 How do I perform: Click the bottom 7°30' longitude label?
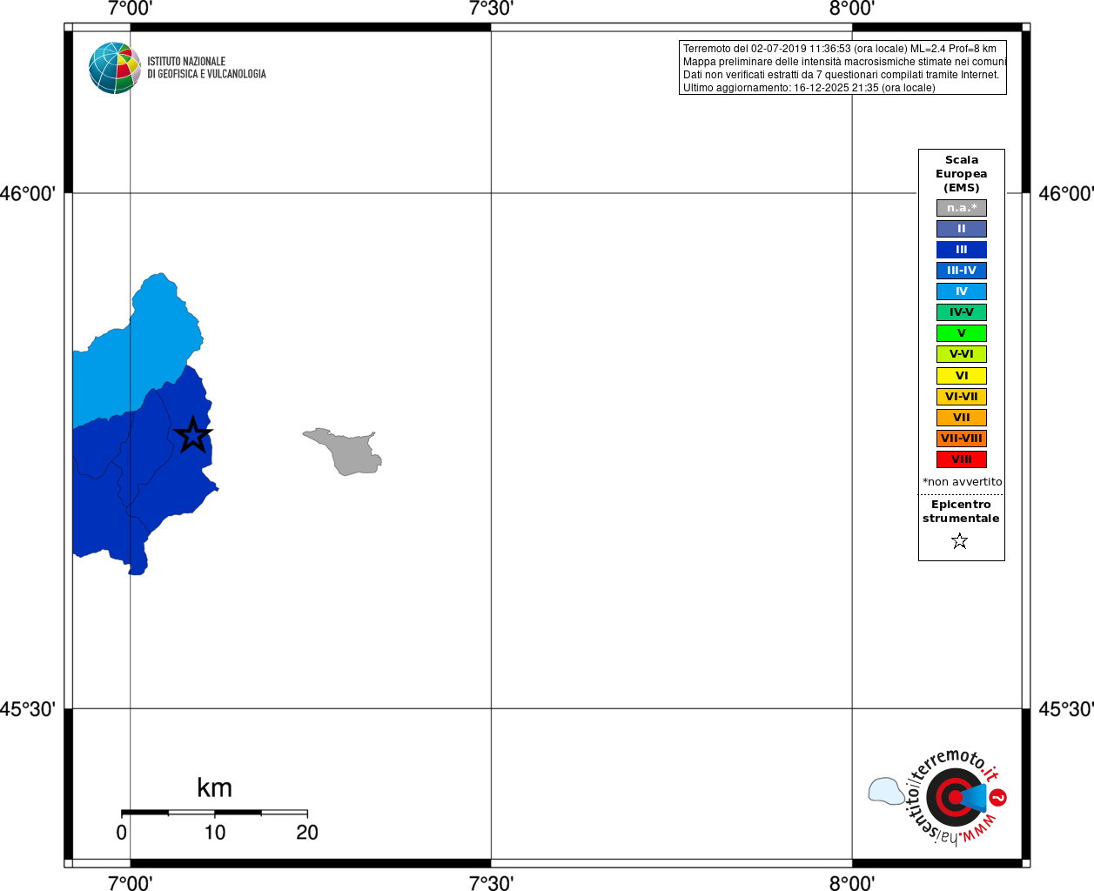click(x=491, y=883)
